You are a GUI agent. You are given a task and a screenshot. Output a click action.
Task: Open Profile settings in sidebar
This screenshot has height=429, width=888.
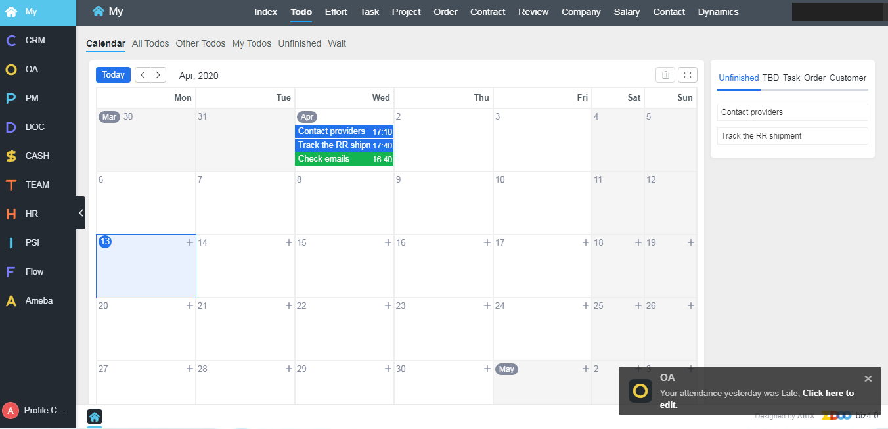pos(45,411)
